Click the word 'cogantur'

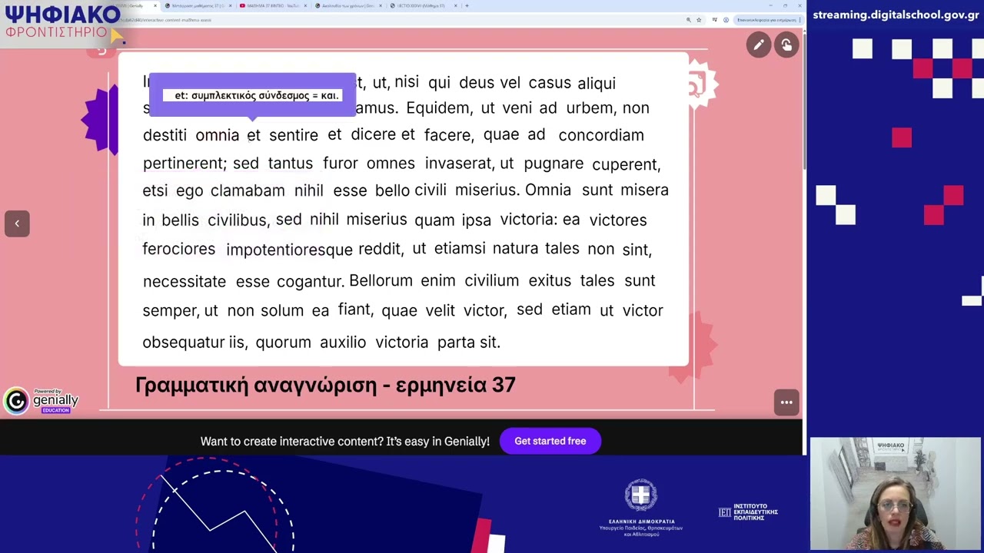pos(310,282)
